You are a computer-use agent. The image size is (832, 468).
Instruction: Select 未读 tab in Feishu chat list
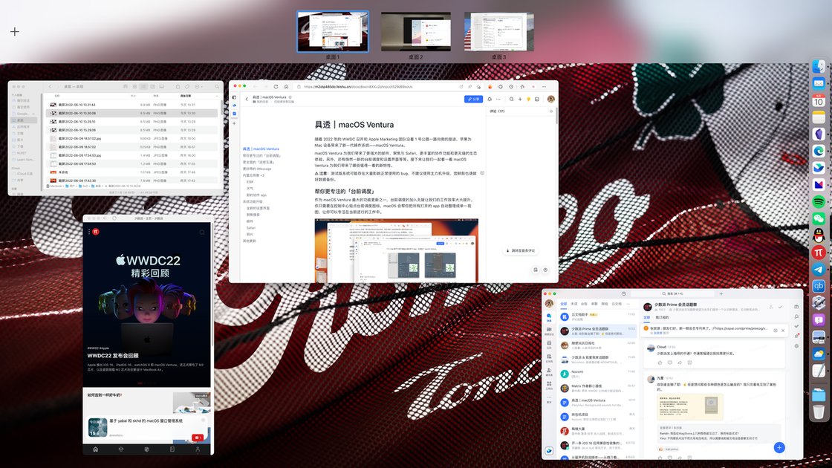click(x=573, y=304)
